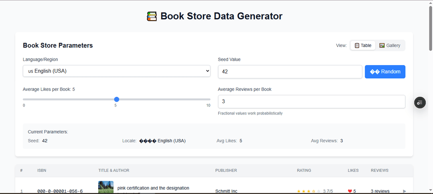Open the Language/Region dropdown
Image resolution: width=433 pixels, height=194 pixels.
click(117, 71)
